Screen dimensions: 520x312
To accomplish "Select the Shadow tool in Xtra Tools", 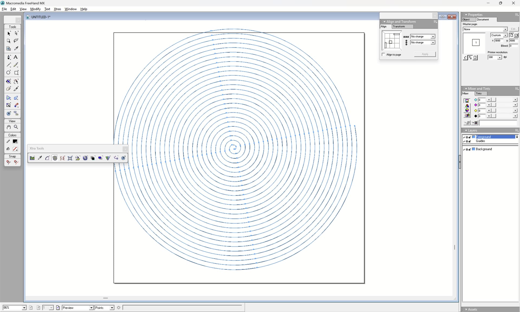I will coord(100,158).
